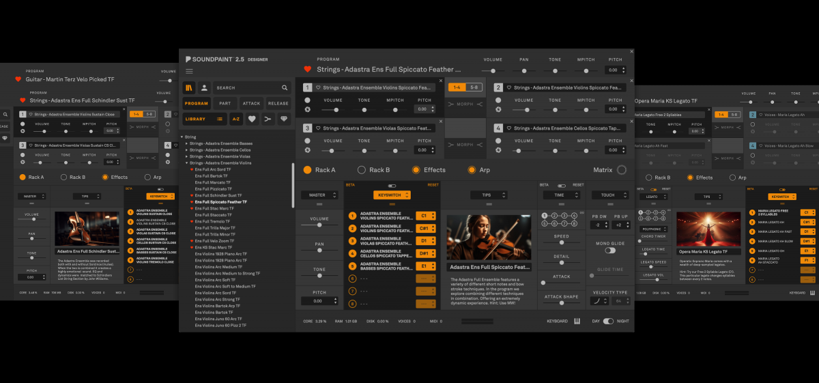Show parts 5-8 tab
This screenshot has width=819, height=383.
coord(472,87)
